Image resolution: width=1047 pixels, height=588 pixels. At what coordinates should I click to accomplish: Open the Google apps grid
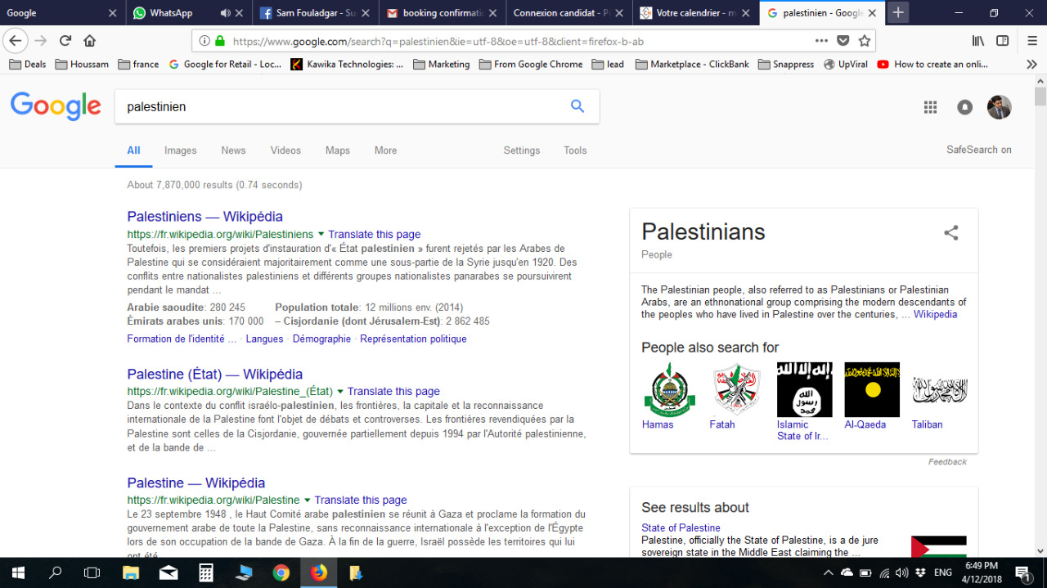click(930, 107)
